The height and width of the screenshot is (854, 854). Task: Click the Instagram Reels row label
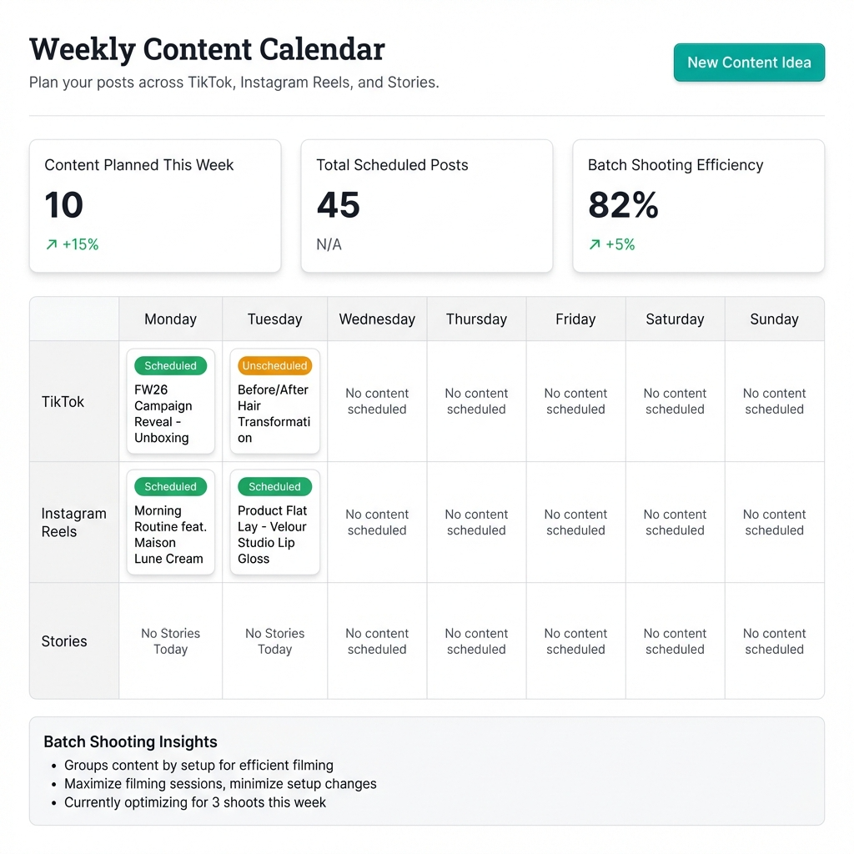[73, 522]
